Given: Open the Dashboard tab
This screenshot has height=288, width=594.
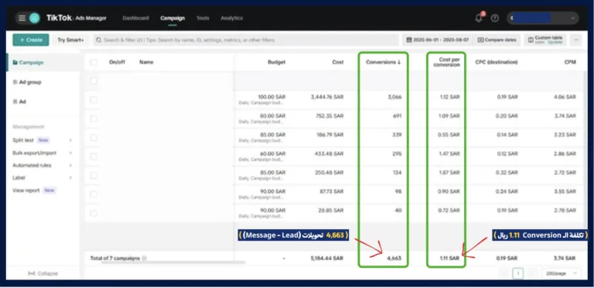Looking at the screenshot, I should click(135, 18).
